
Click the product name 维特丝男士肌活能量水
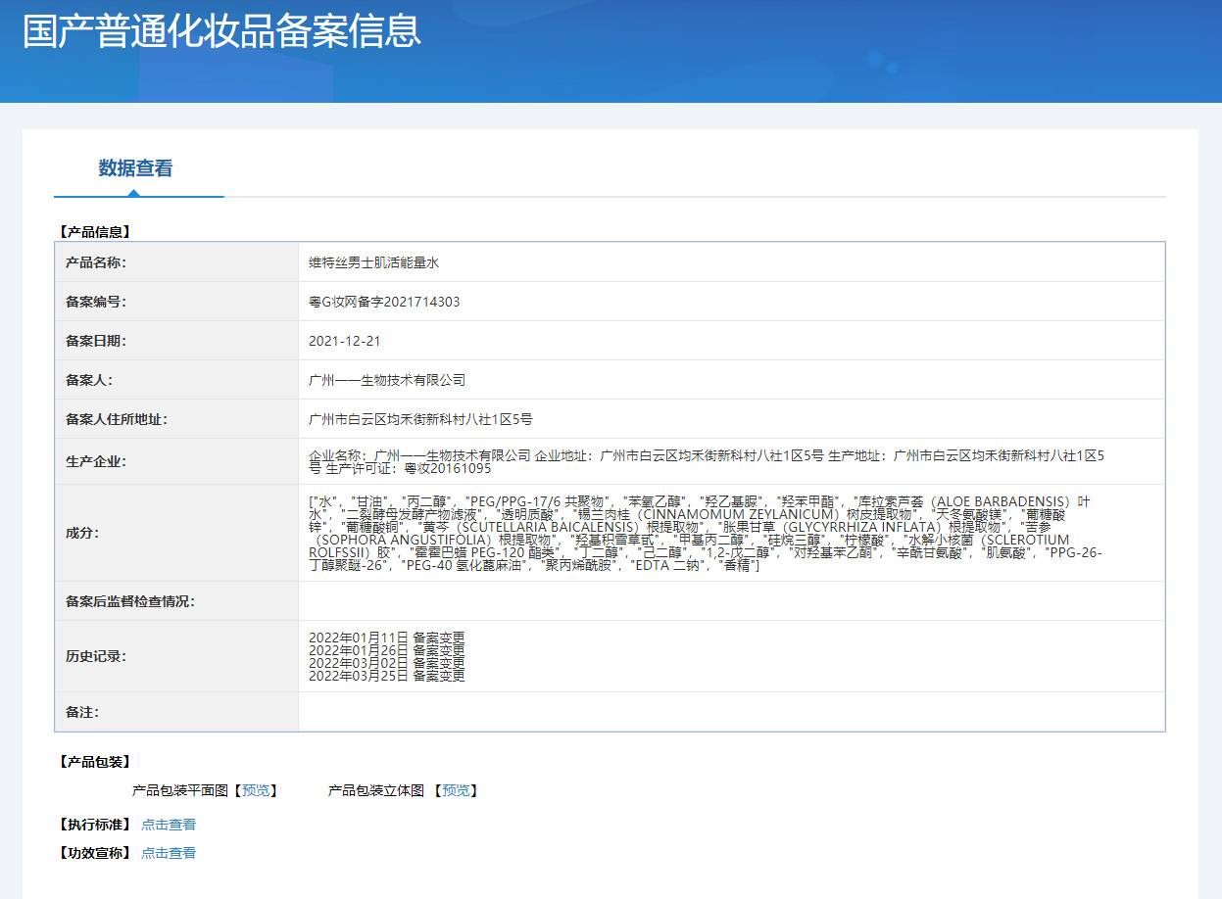(374, 262)
